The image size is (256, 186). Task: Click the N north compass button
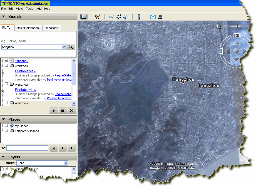click(x=236, y=36)
